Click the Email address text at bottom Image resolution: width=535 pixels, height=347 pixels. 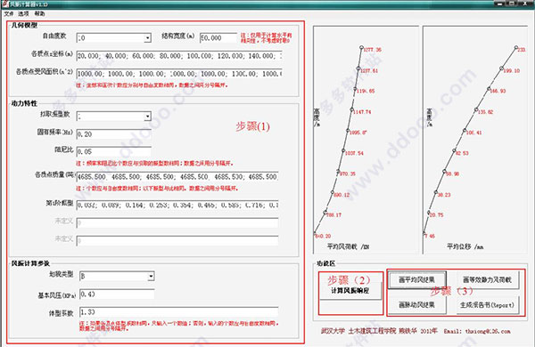coord(477,331)
